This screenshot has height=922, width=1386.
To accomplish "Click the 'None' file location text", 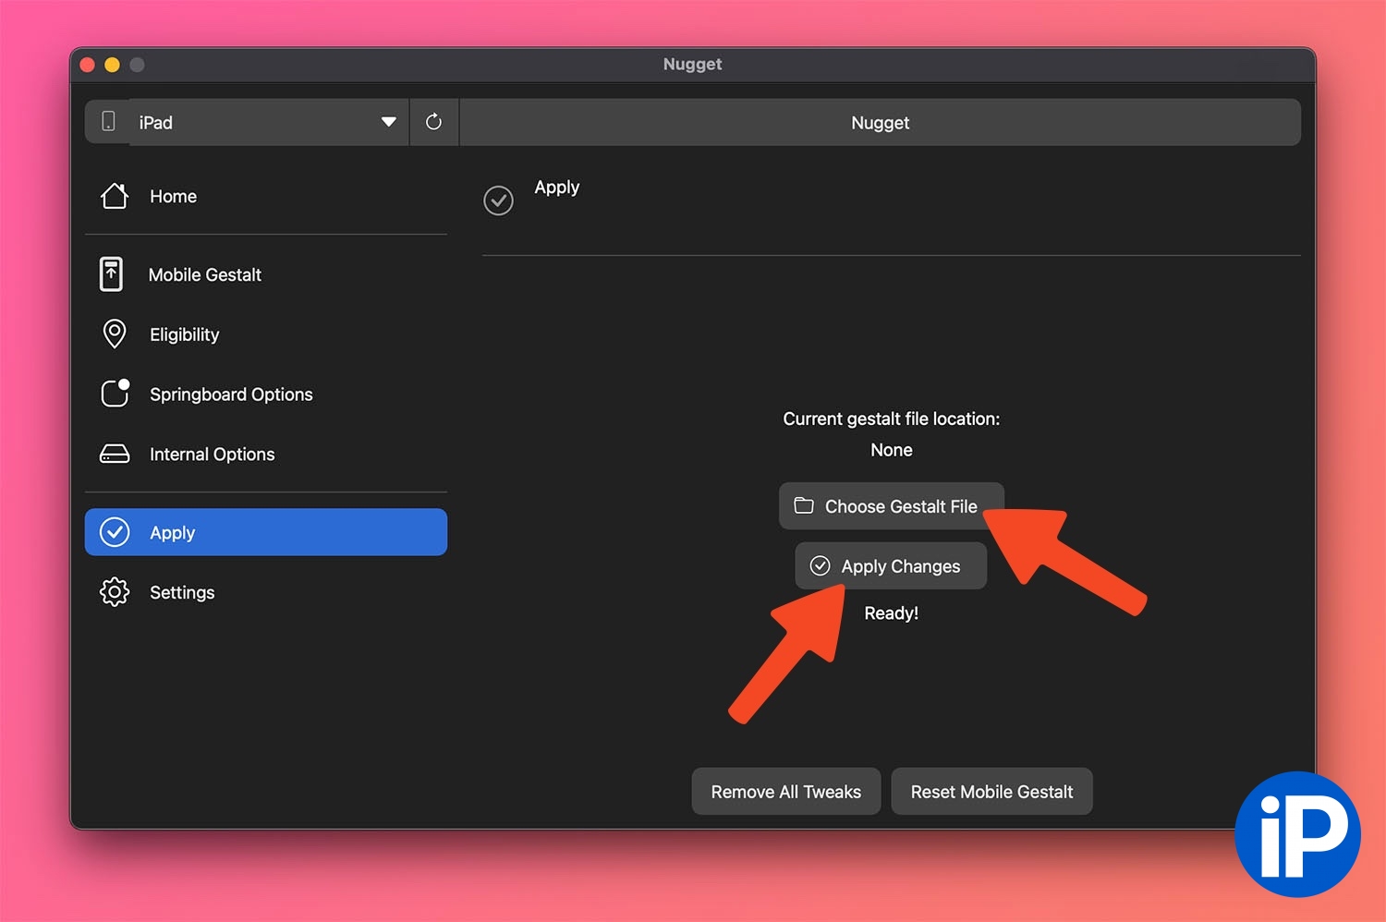I will coord(891,450).
